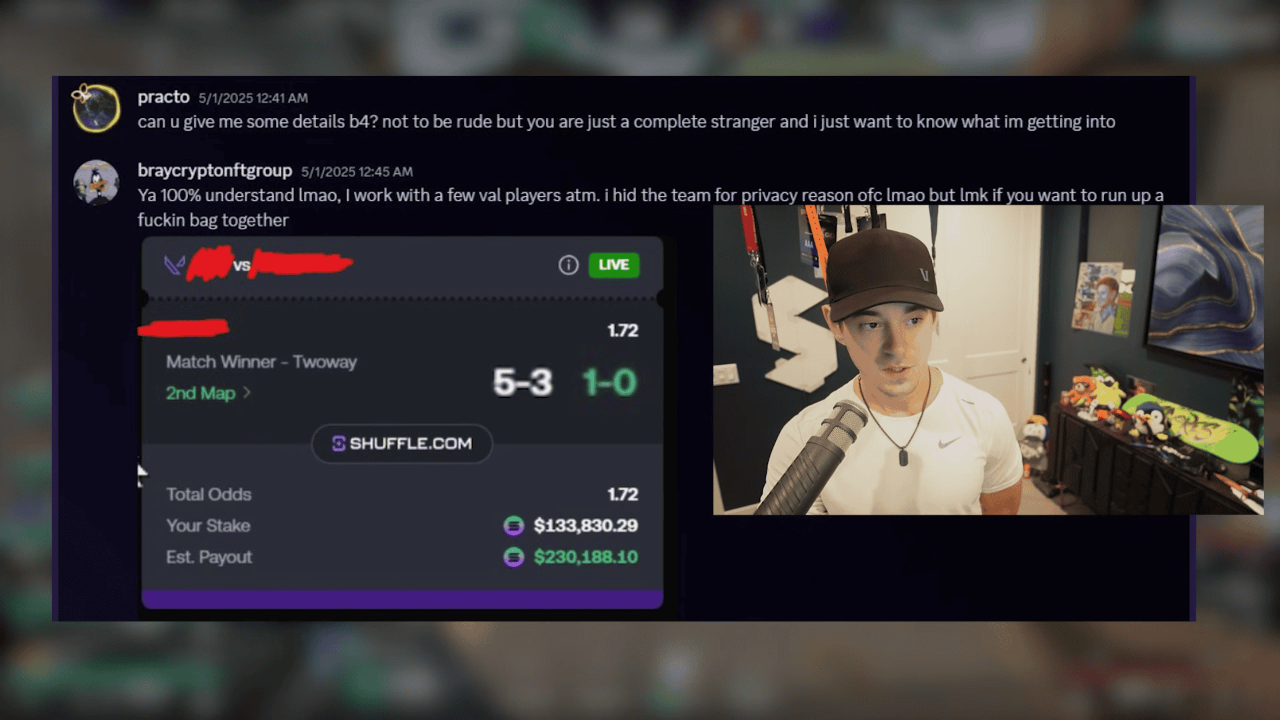Click the Valorant logo icon on the bet slip

click(174, 265)
